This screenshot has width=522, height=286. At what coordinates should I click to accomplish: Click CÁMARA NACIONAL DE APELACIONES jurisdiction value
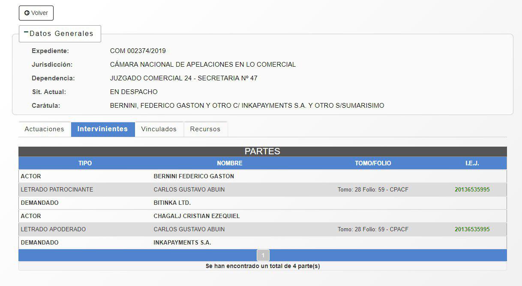203,65
